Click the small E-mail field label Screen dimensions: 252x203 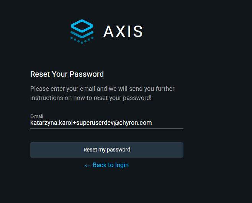37,116
